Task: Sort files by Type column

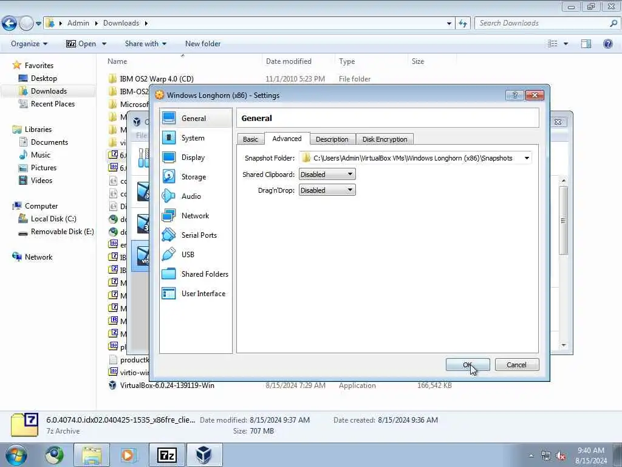Action: click(347, 61)
